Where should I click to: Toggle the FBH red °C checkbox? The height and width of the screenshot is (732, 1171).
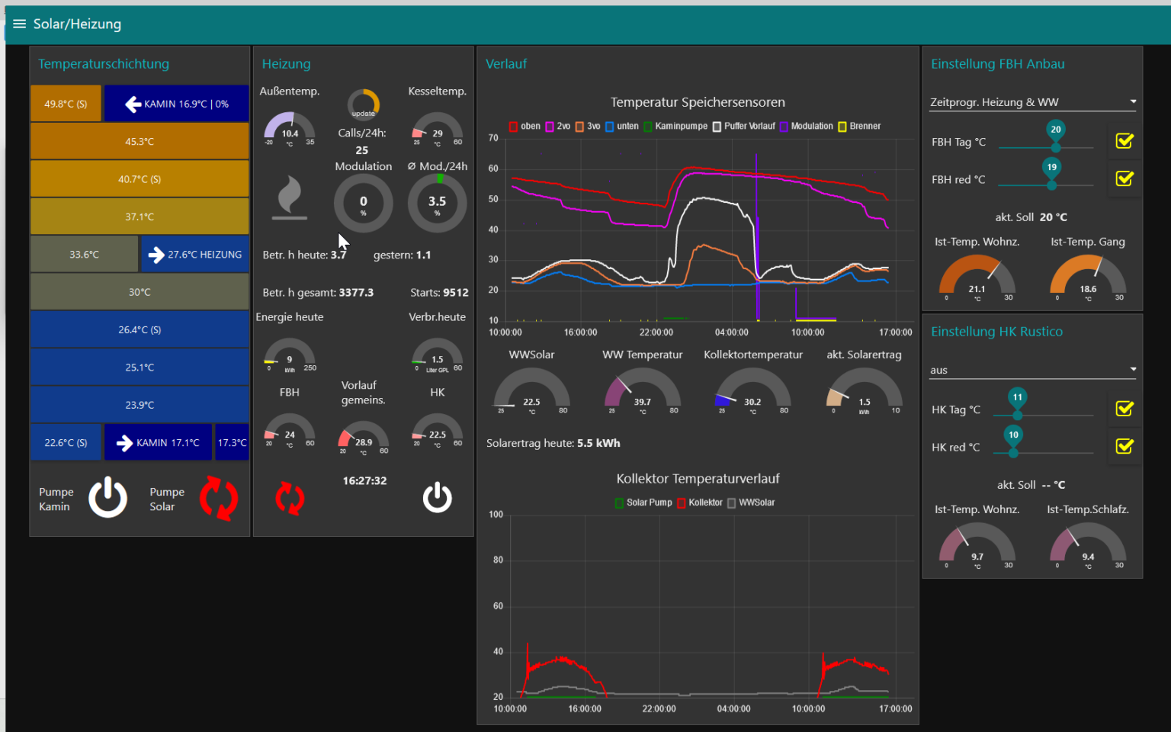point(1124,178)
